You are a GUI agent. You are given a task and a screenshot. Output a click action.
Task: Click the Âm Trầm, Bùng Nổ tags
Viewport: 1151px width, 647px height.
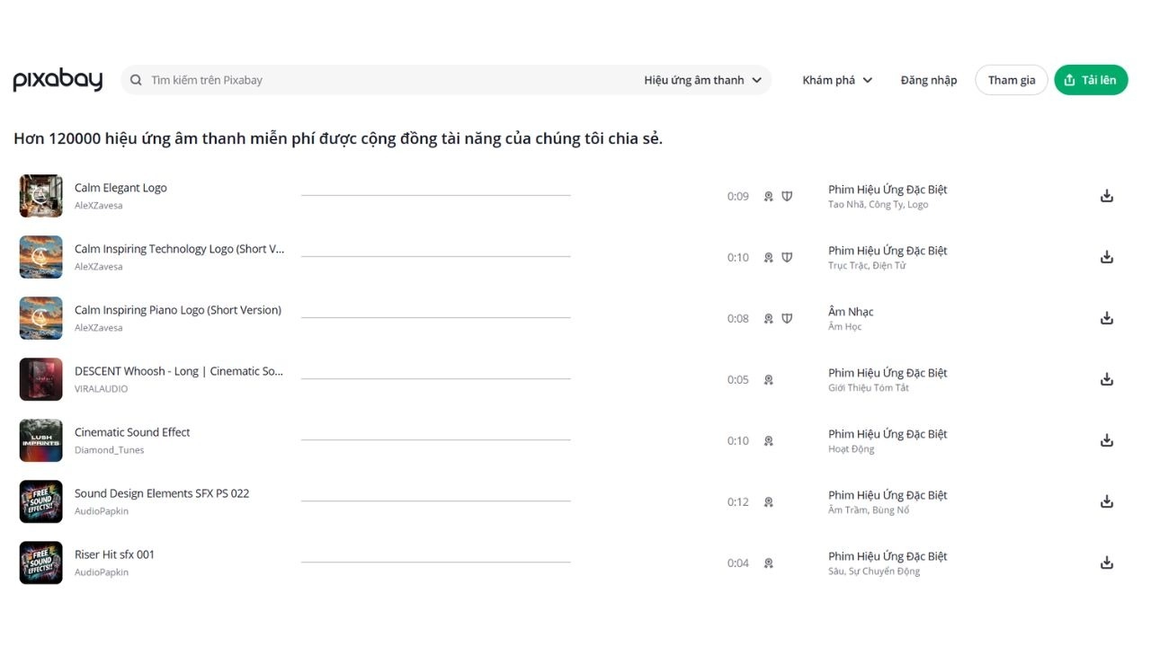point(869,510)
